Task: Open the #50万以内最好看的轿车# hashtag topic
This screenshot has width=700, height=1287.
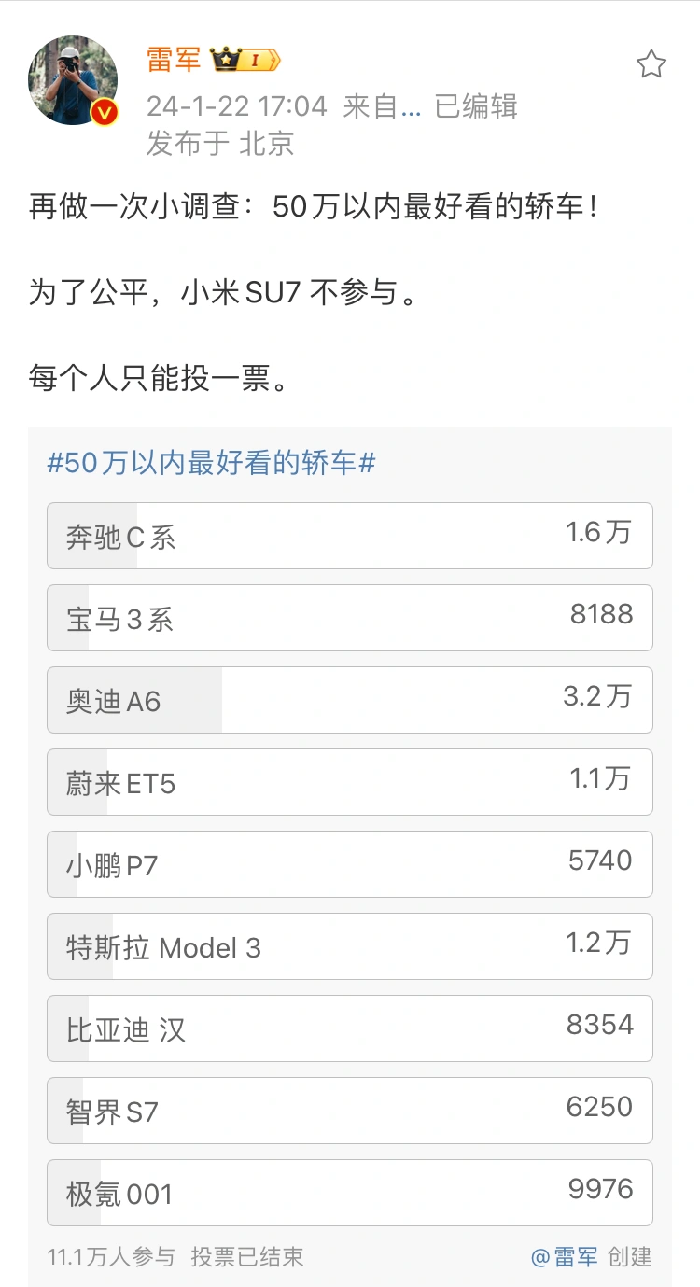Action: pyautogui.click(x=211, y=462)
